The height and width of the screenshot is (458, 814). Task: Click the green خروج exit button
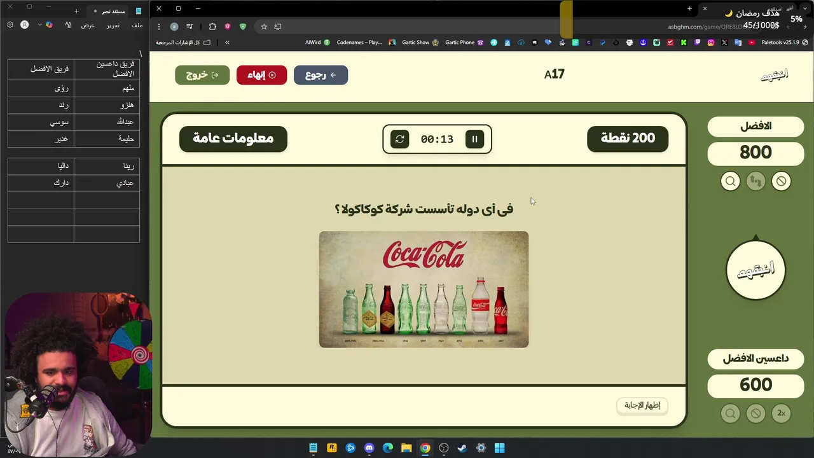pos(202,75)
